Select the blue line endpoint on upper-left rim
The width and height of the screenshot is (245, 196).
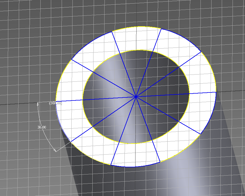[x=72, y=59]
